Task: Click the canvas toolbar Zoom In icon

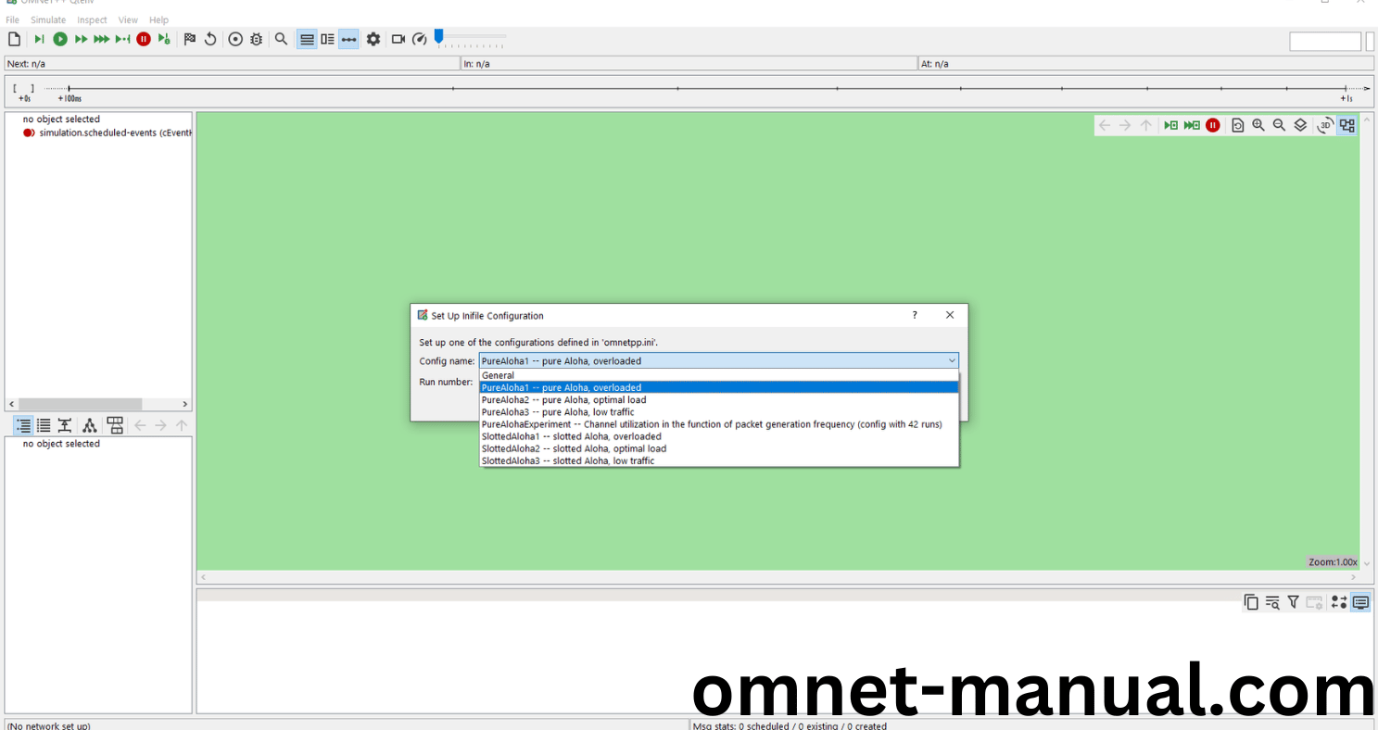Action: point(1258,125)
